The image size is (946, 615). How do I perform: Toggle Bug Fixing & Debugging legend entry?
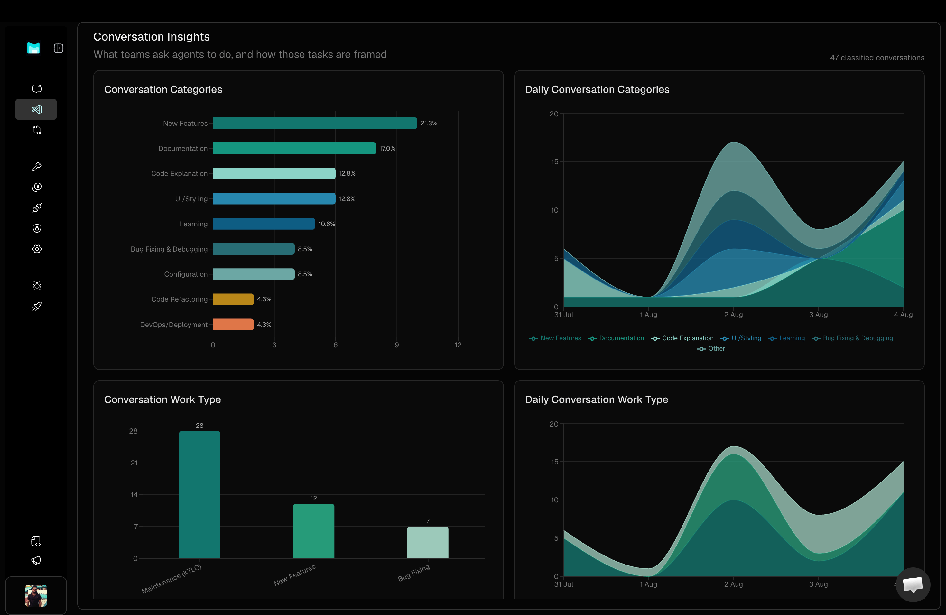(852, 338)
